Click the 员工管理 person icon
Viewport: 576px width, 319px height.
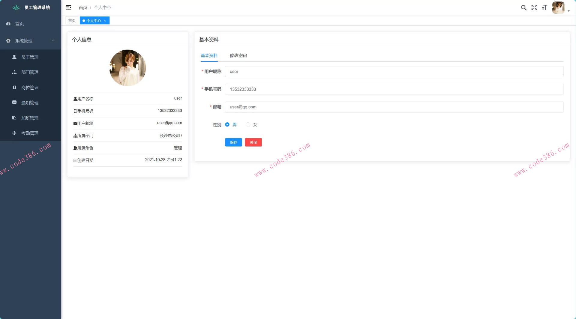14,57
